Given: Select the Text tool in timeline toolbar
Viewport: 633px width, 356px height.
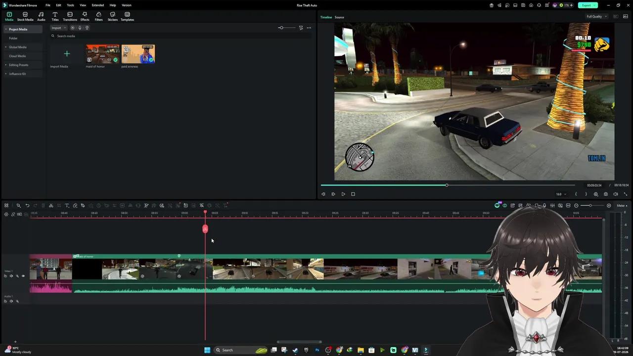Looking at the screenshot, I should (x=67, y=206).
